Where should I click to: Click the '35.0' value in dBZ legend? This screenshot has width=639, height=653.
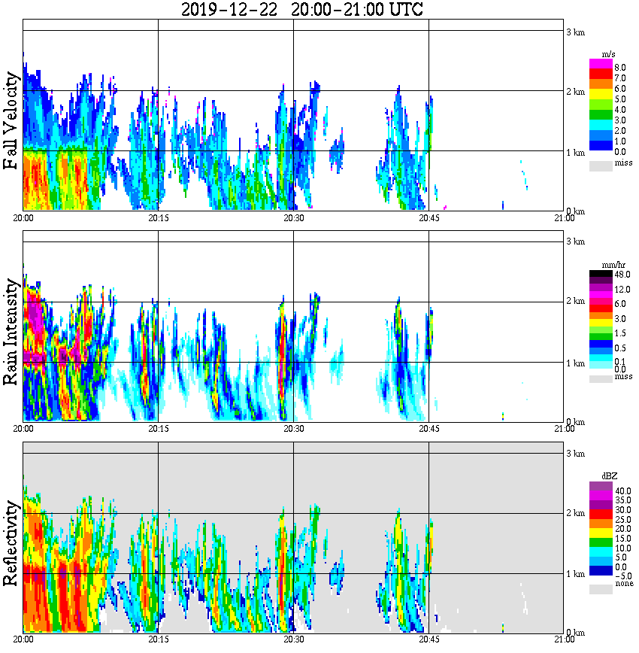point(623,500)
